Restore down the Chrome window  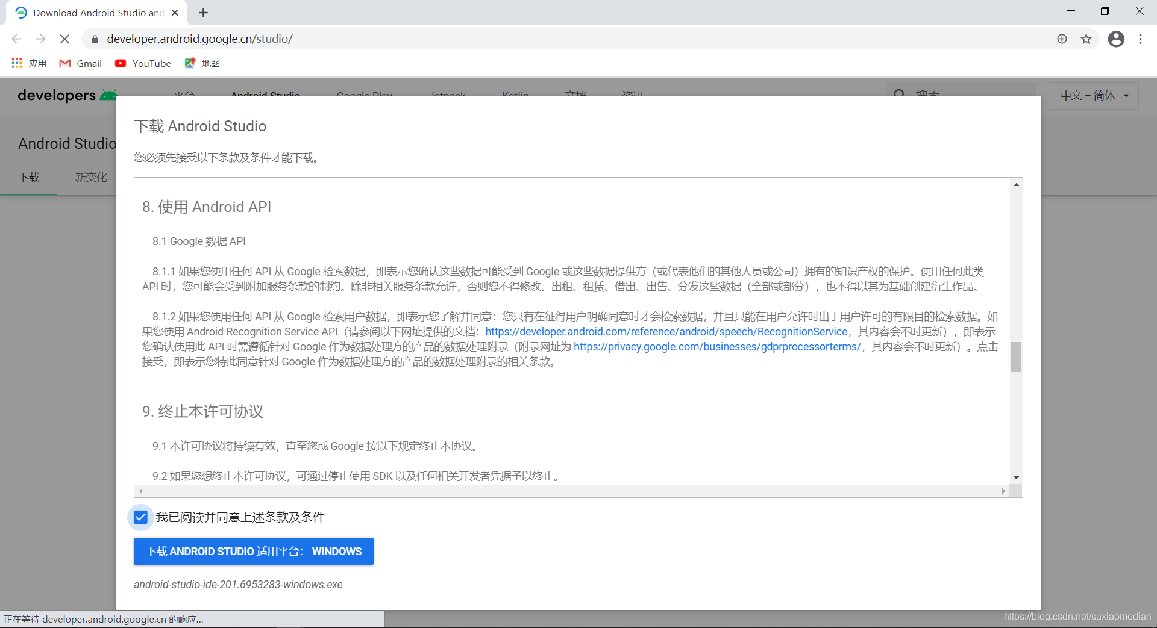1105,11
